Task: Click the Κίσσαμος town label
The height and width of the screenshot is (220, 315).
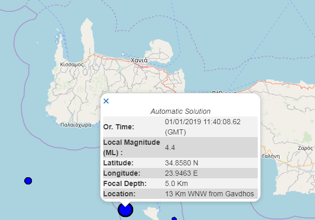Action: 72,65
